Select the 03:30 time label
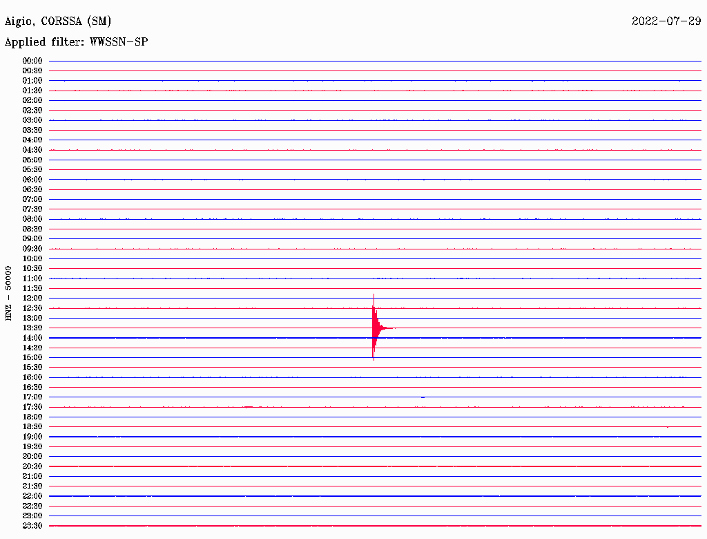This screenshot has height=539, width=707. point(32,131)
